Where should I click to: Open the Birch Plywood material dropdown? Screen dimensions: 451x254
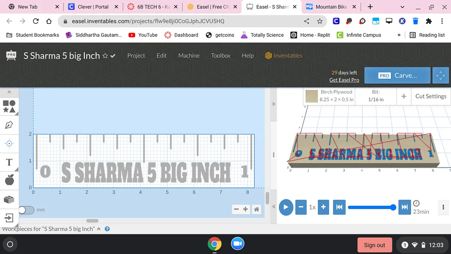coord(329,96)
